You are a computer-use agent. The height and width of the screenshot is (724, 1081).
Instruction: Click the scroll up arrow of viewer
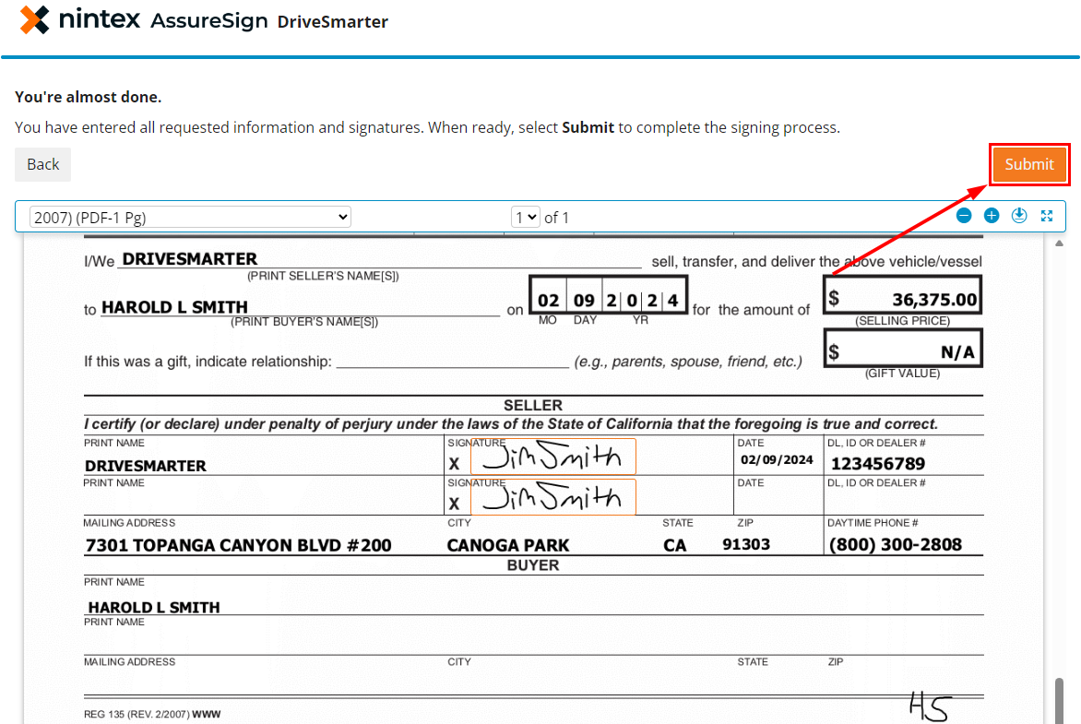pos(1059,243)
